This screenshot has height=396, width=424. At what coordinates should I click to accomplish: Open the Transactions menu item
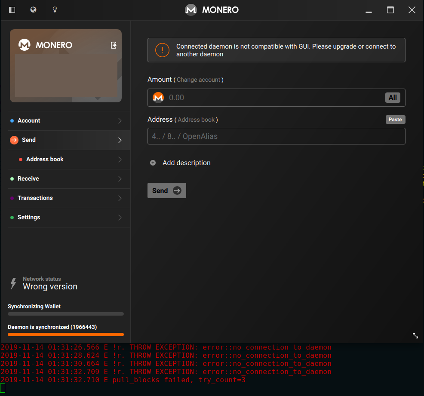coord(69,198)
